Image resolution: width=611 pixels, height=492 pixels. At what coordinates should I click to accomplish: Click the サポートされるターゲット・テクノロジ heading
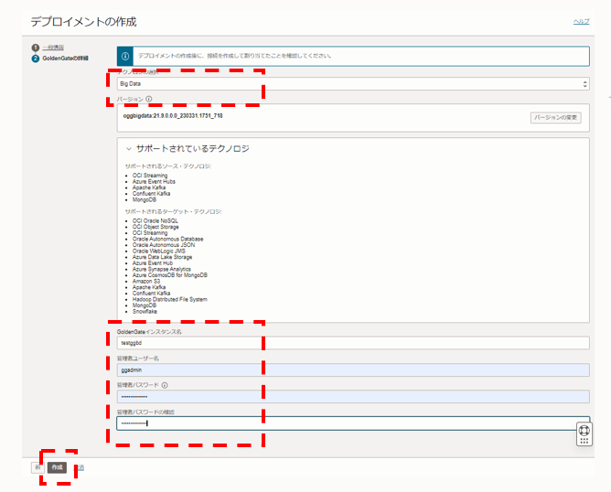point(174,212)
